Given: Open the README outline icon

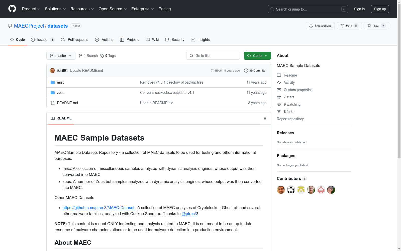Looking at the screenshot, I should [x=264, y=118].
